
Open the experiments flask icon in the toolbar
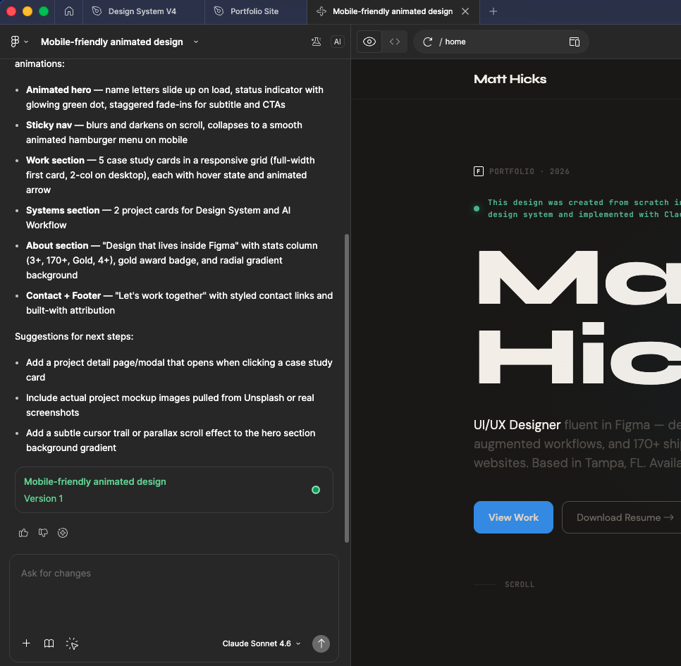click(316, 42)
